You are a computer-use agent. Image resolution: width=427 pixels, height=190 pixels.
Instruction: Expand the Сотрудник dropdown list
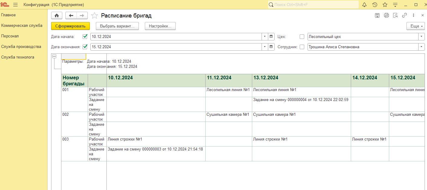click(422, 47)
